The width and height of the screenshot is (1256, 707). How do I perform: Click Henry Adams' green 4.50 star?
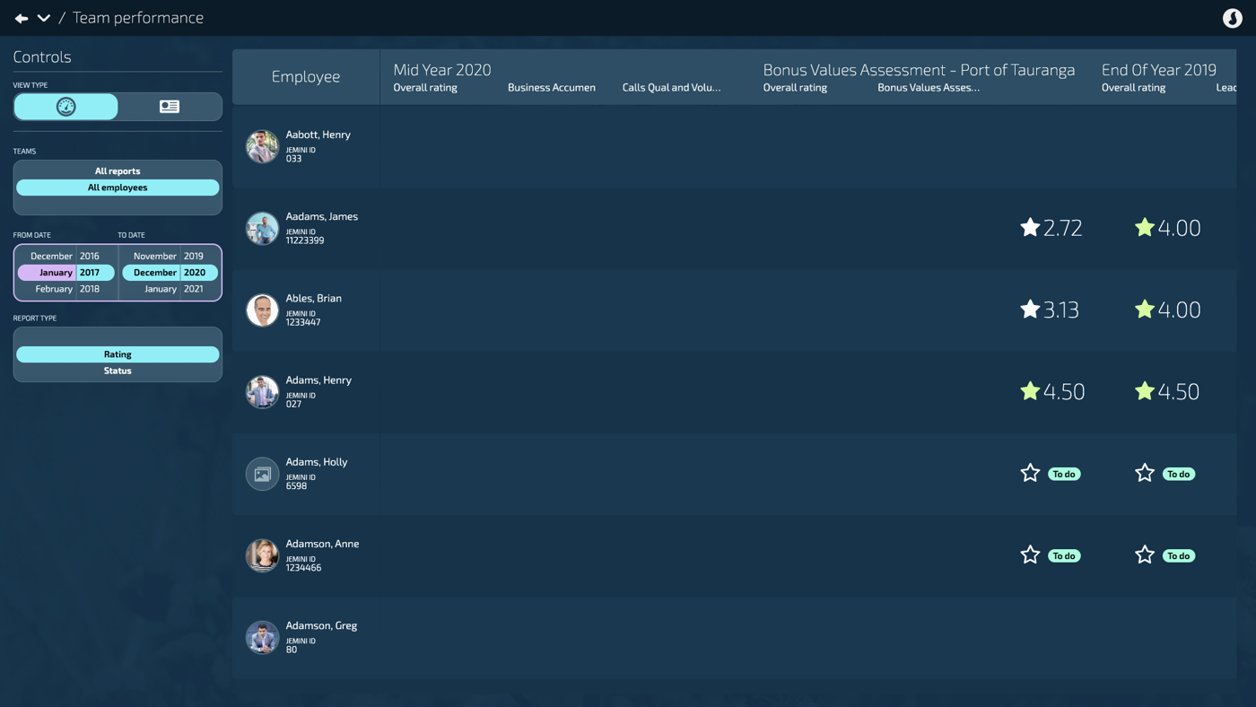point(1030,391)
